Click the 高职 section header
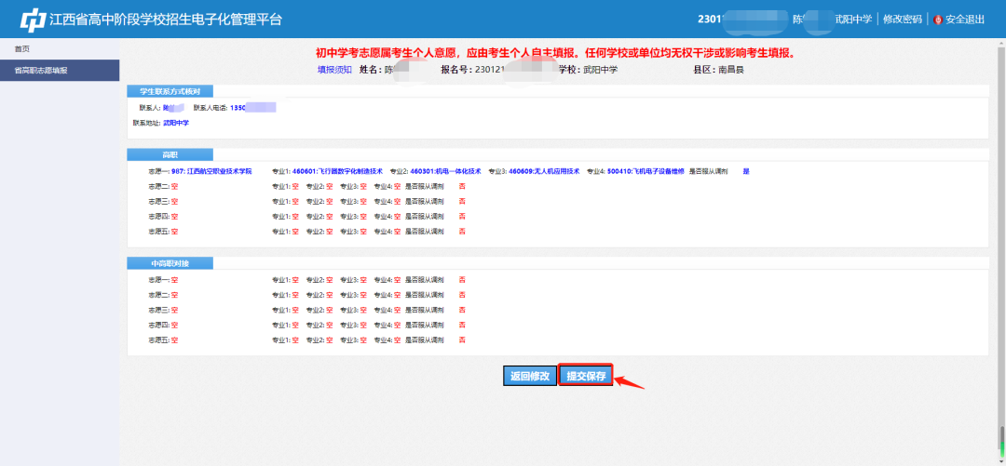1006x466 pixels. click(x=170, y=154)
